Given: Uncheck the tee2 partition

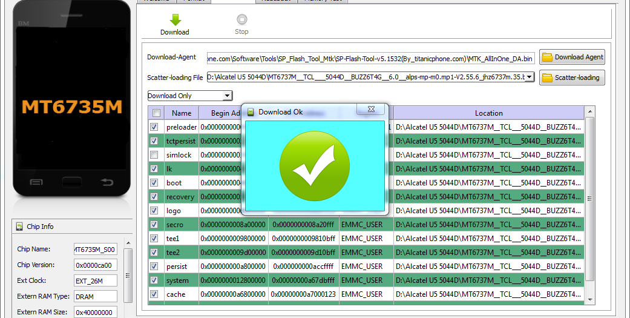Looking at the screenshot, I should tap(154, 253).
